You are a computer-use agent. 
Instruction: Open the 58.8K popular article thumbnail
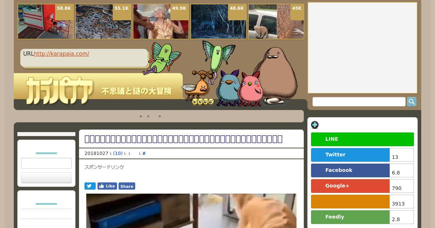pos(46,21)
